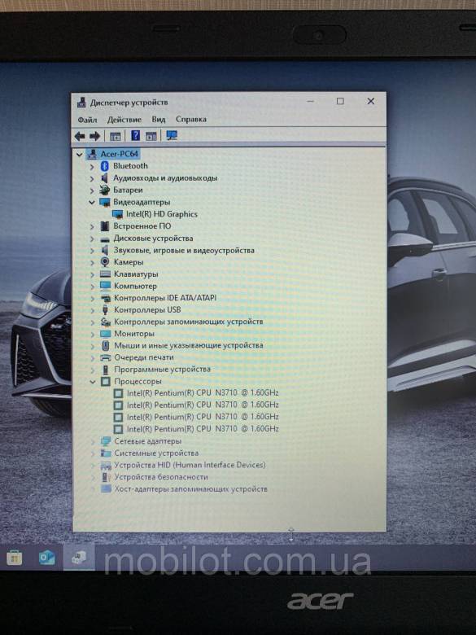This screenshot has height=635, width=476.
Task: Click the Back arrow toolbar icon
Action: tap(80, 136)
